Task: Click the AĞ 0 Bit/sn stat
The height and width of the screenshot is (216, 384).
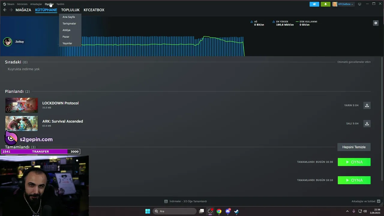Action: [x=257, y=23]
